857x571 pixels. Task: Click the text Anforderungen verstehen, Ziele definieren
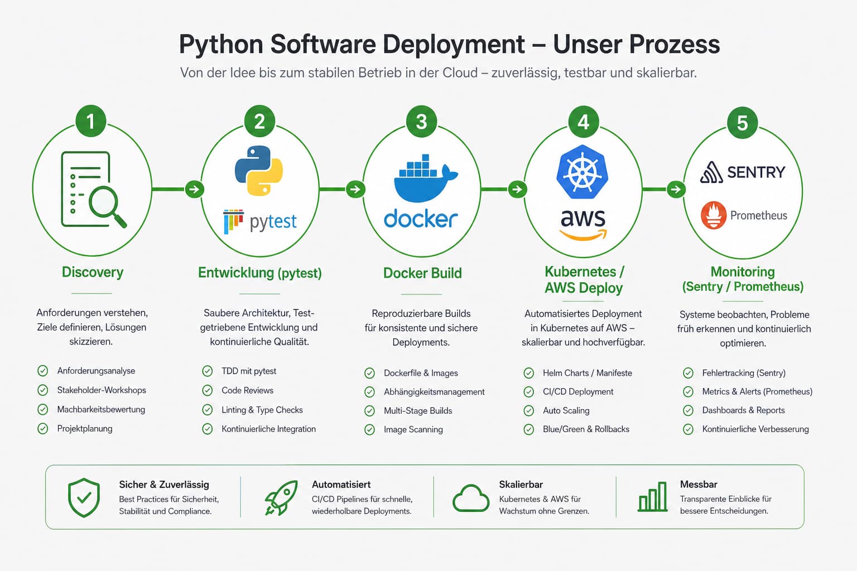[92, 327]
